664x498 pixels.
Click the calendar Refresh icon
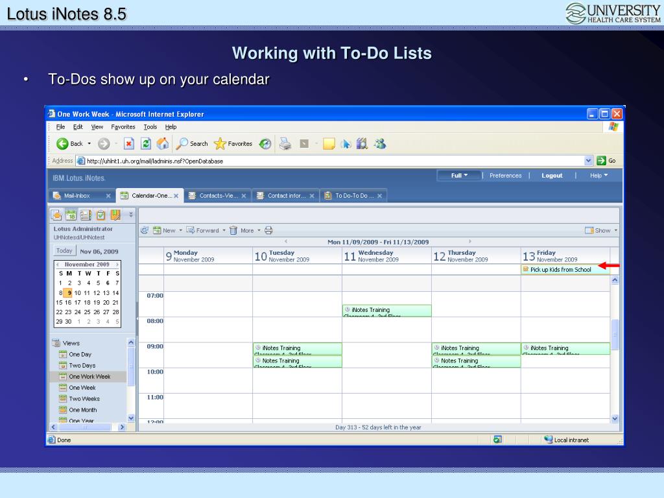tap(145, 230)
